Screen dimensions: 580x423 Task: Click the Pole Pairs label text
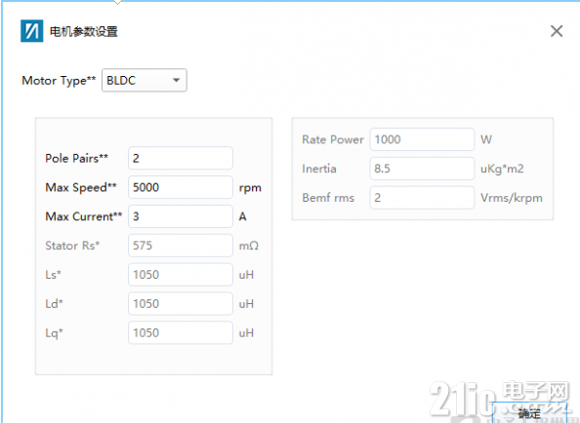(x=76, y=158)
